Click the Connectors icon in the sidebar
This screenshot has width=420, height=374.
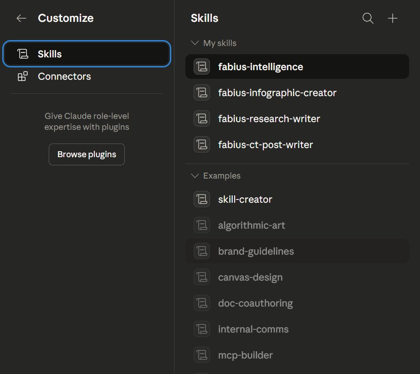point(22,77)
